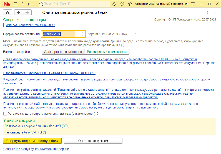Open period selection ellipsis button
The width and height of the screenshot is (221, 154).
click(x=77, y=34)
